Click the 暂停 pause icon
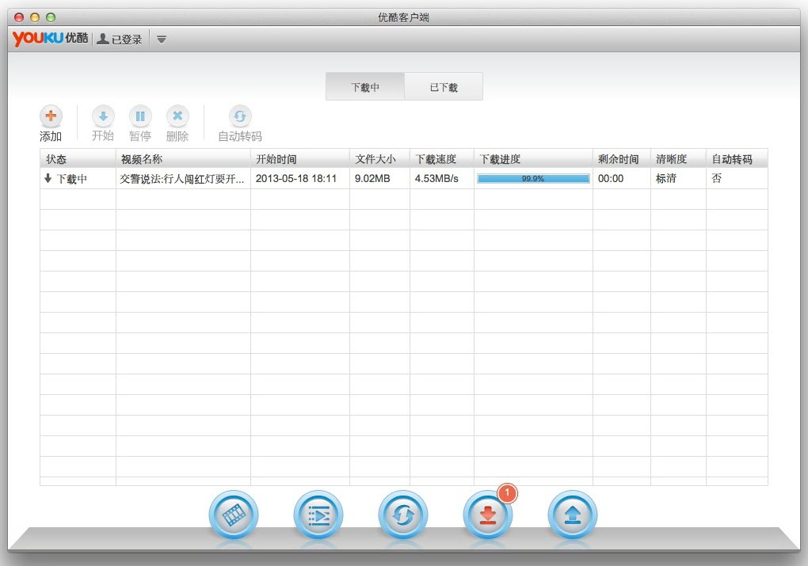 tap(140, 116)
